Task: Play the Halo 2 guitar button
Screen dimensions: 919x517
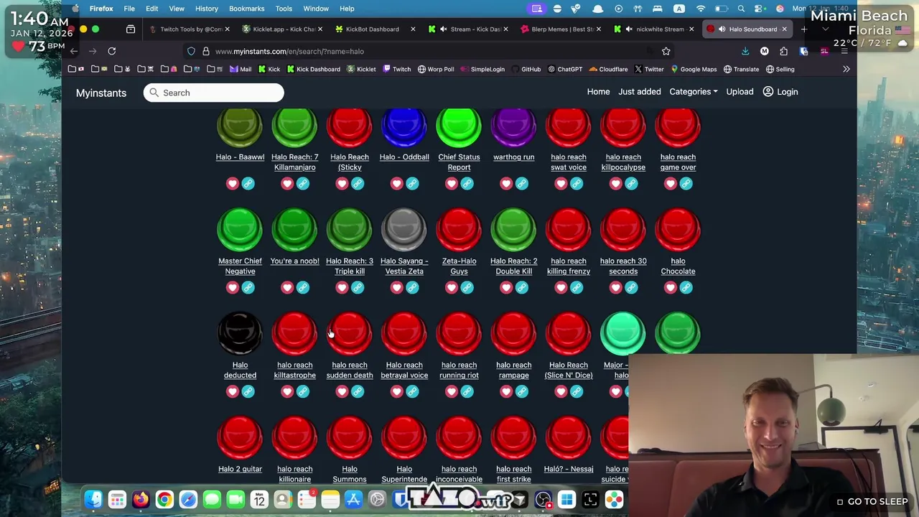Action: coord(240,438)
